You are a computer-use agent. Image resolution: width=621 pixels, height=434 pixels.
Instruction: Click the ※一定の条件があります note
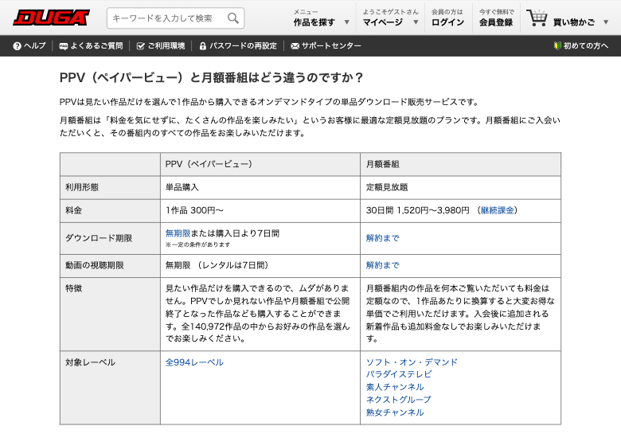(x=197, y=244)
